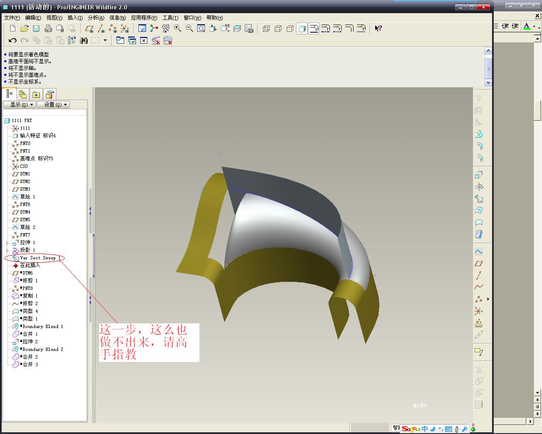Start the Boundary Blend tool
This screenshot has width=542, height=434.
[479, 211]
